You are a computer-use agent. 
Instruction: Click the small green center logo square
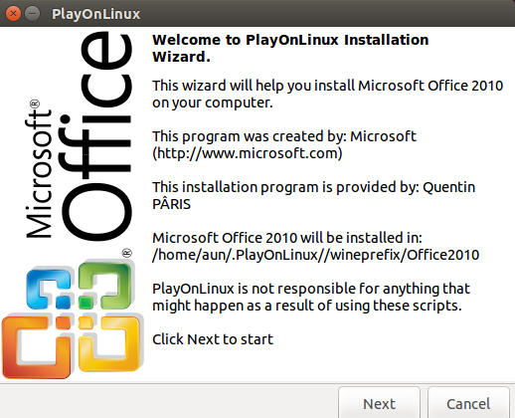[x=86, y=303]
